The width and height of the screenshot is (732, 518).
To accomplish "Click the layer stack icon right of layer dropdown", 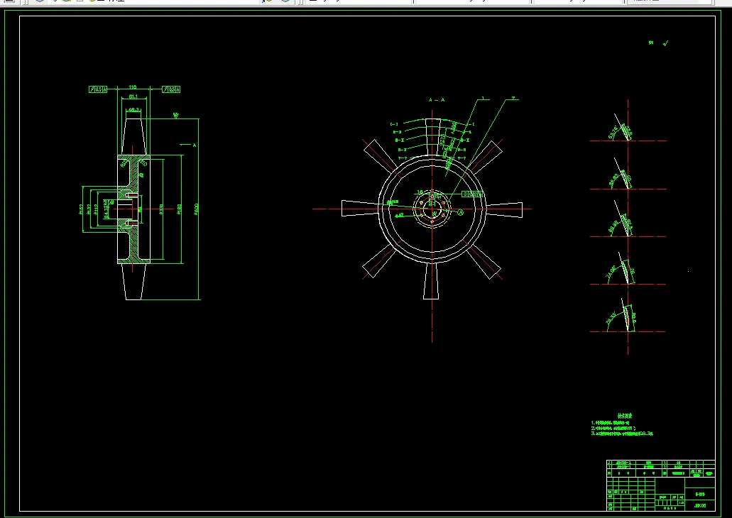I will [x=285, y=2].
